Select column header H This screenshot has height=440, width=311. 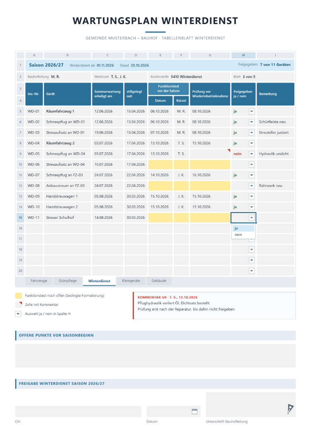243,55
